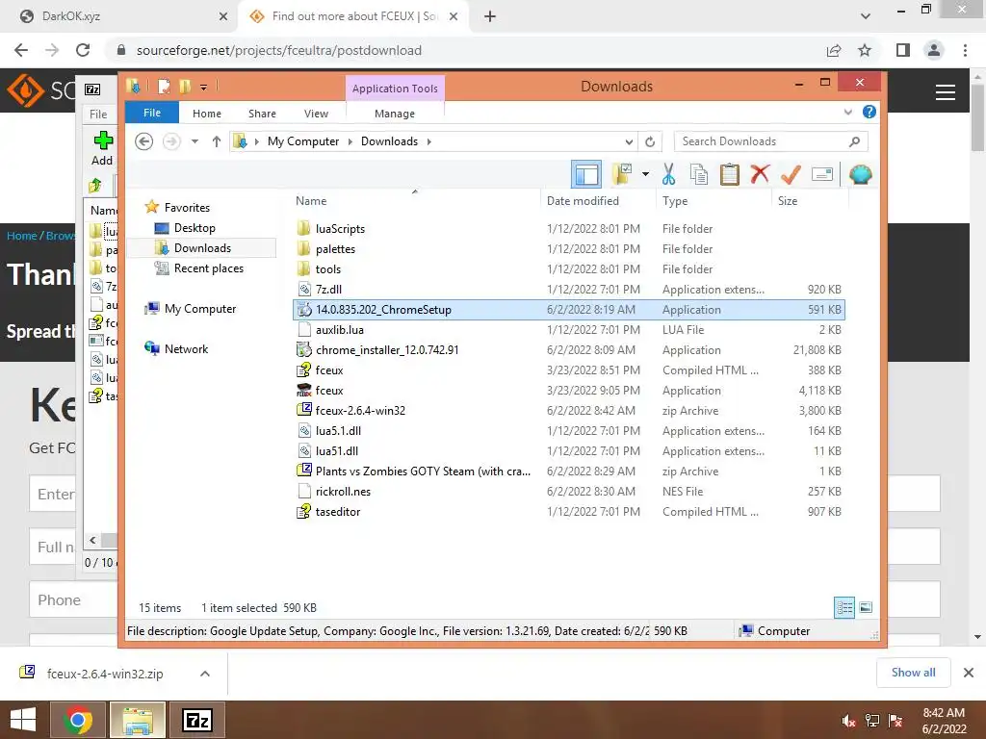This screenshot has width=986, height=739.
Task: Switch to details view layout
Action: tap(843, 607)
